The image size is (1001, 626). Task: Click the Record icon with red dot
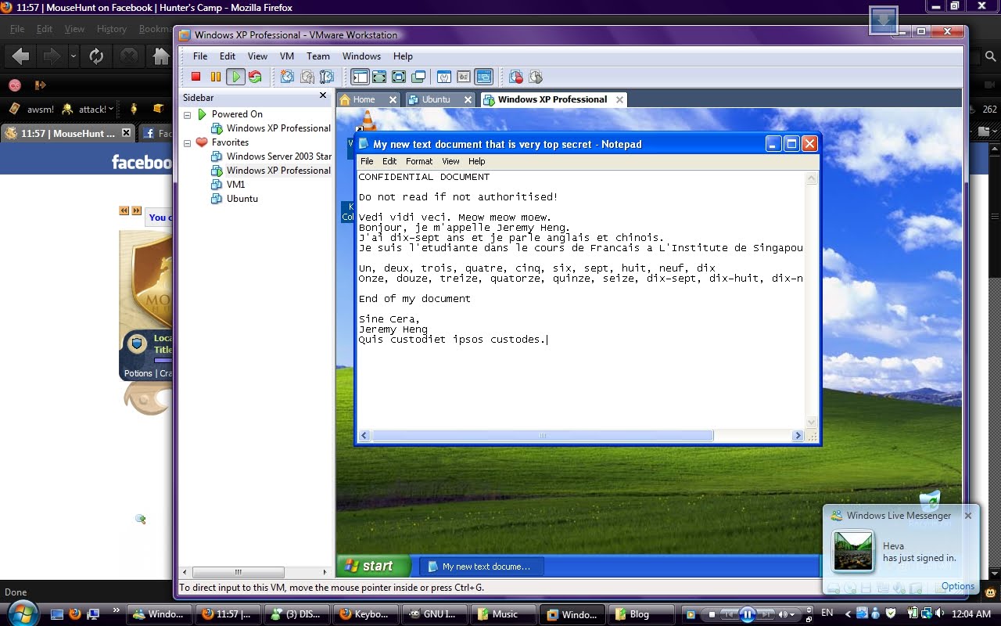click(x=516, y=77)
